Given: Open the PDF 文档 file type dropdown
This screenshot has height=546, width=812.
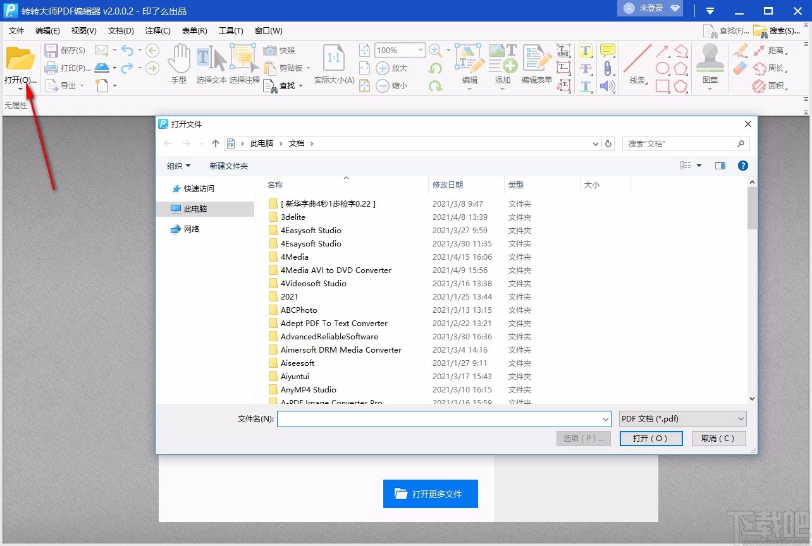Looking at the screenshot, I should [x=682, y=418].
